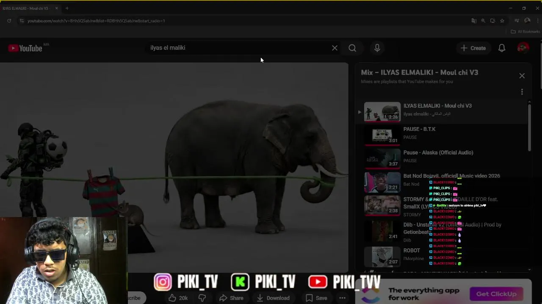Click PAUSE channel name under B.T.K
The image size is (542, 304).
410,137
